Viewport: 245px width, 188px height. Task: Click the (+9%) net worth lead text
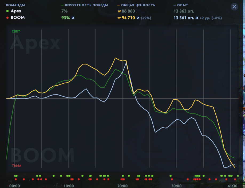[146, 18]
